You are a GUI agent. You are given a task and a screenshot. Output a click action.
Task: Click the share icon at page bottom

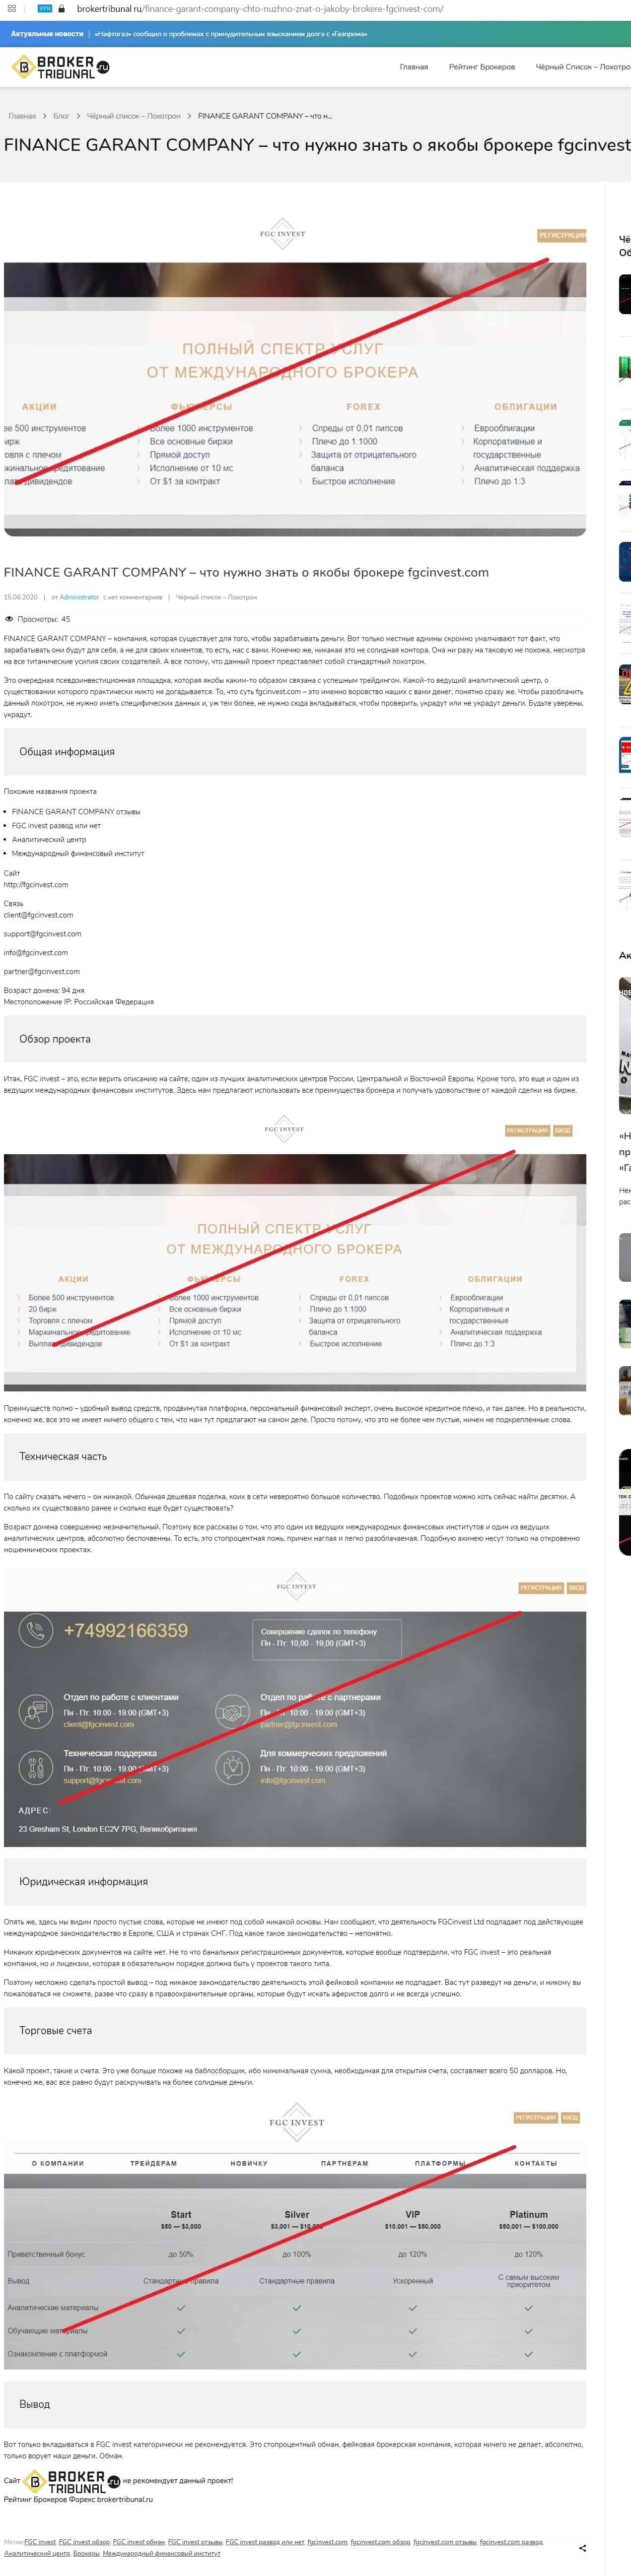(x=583, y=2547)
